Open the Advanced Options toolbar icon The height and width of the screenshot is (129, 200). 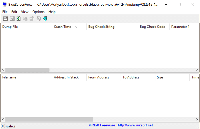click(6, 19)
